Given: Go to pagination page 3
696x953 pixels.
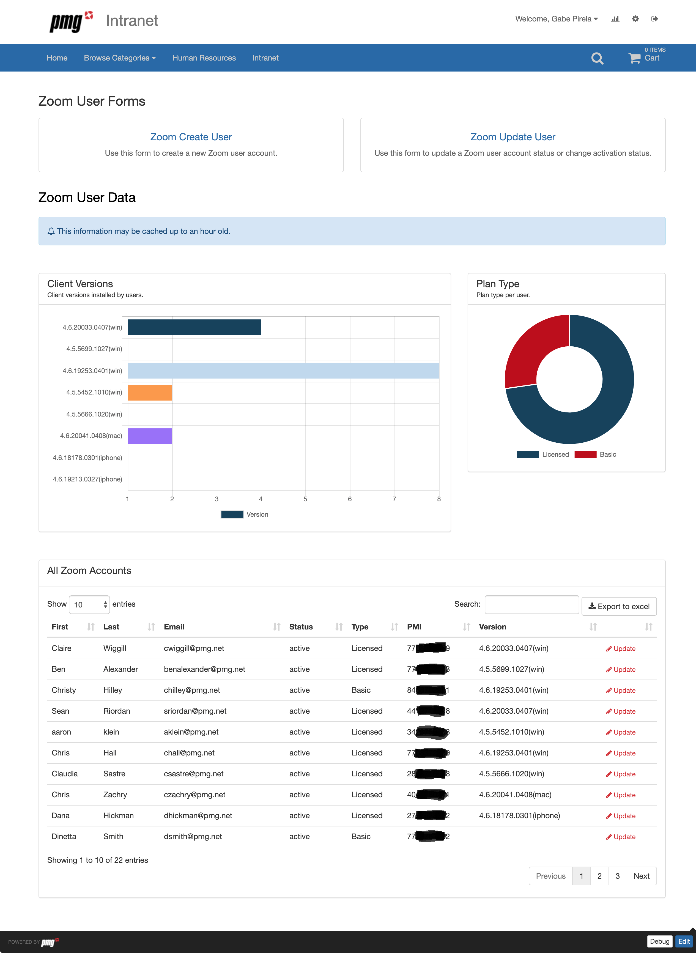Looking at the screenshot, I should click(618, 876).
